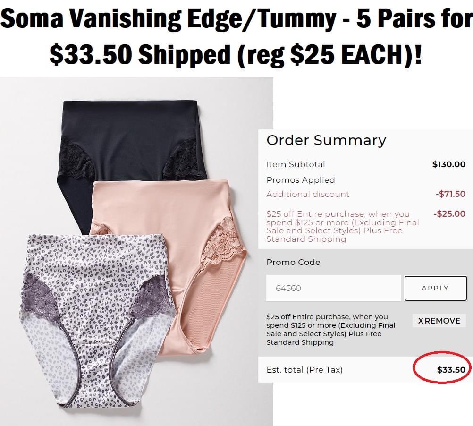Screen dimensions: 473x426
Task: Click the promo code input field
Action: click(333, 288)
